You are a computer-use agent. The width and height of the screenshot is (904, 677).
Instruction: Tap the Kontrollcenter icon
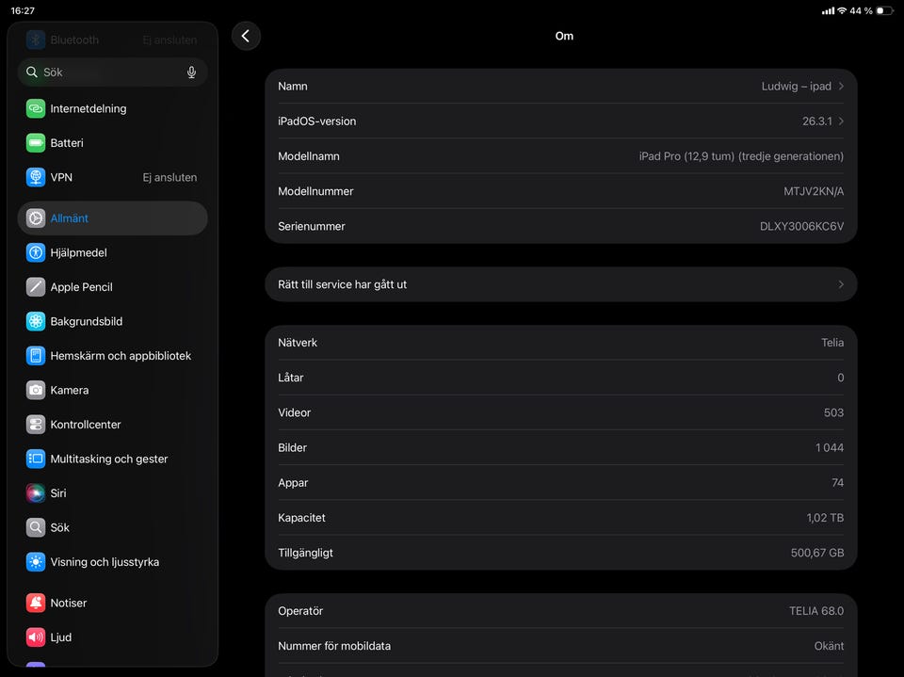tap(36, 425)
